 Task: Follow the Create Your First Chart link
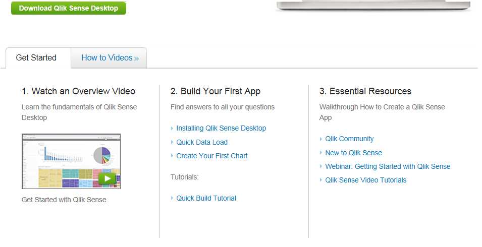[212, 156]
